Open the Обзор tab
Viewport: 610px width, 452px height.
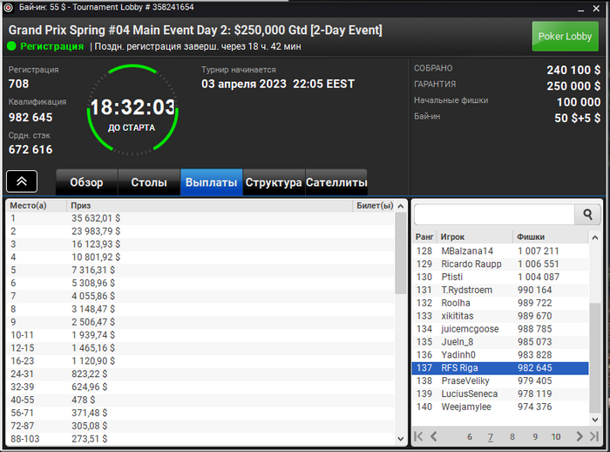pos(87,182)
